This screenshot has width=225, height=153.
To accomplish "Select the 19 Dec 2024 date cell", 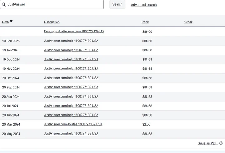I will 11,60.
